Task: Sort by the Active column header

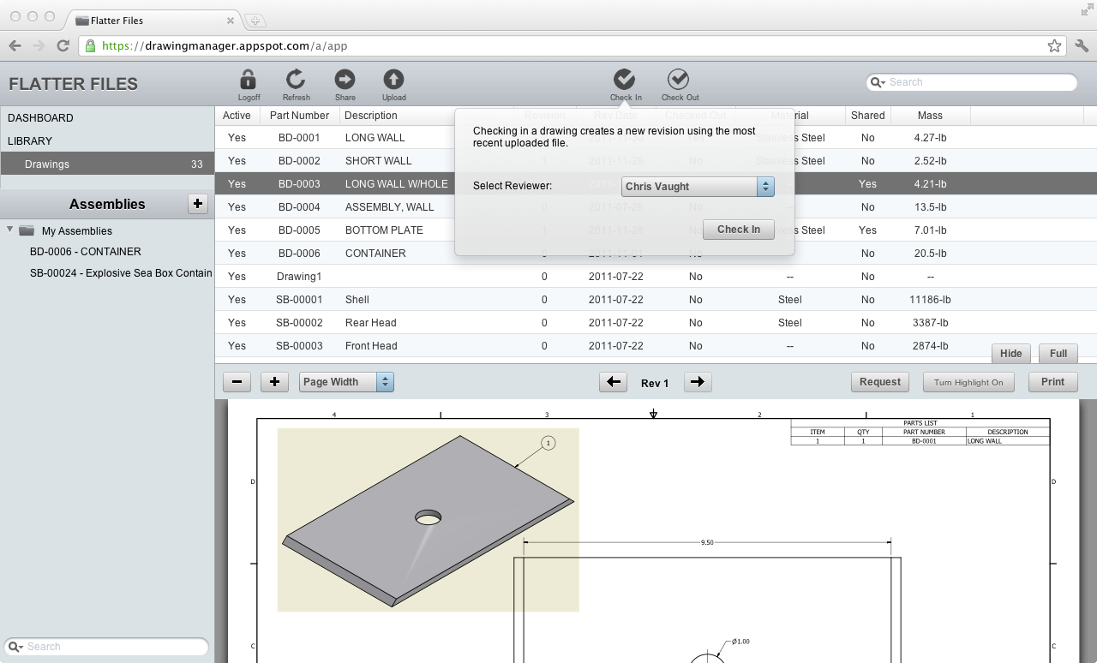Action: [237, 115]
